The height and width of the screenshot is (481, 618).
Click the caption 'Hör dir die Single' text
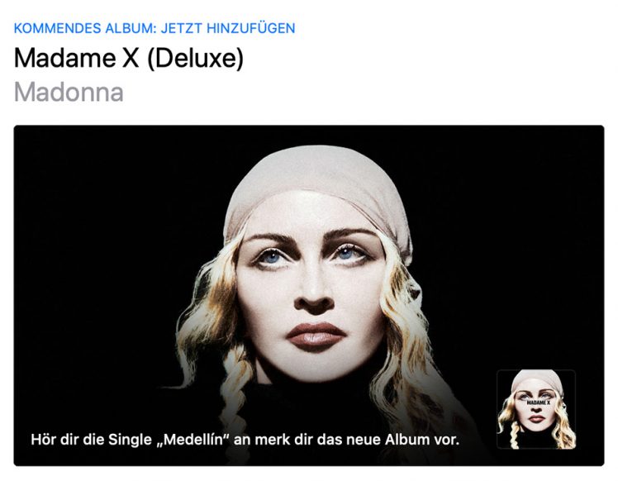pos(91,439)
